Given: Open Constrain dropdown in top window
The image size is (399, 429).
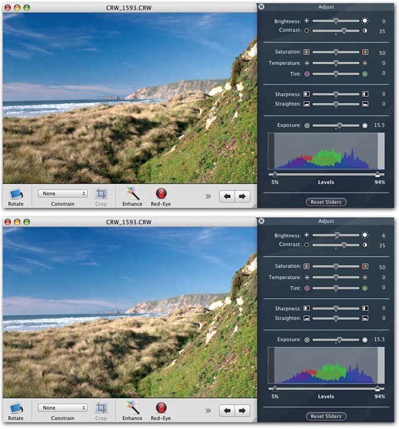Looking at the screenshot, I should 63,193.
